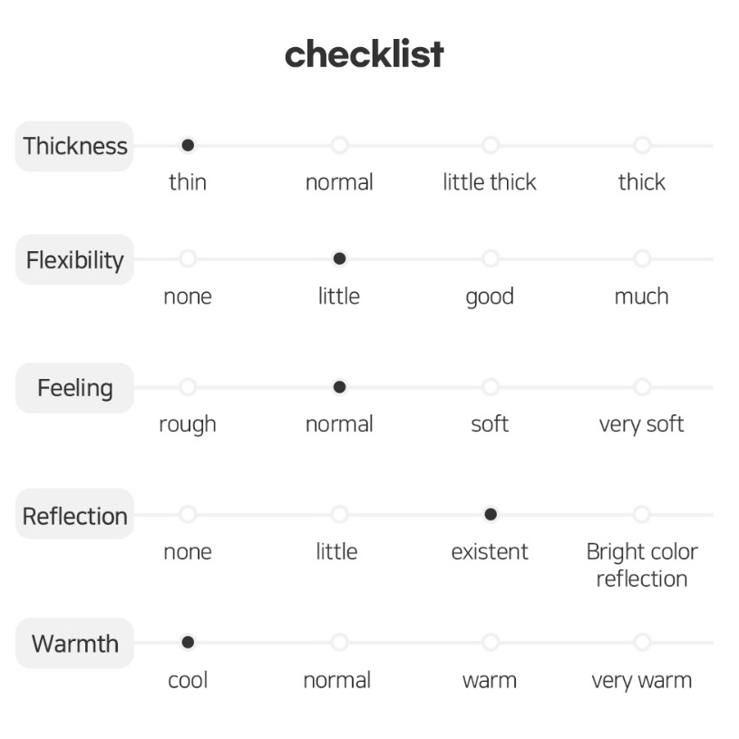Click the Reflection category label
Viewport: 739px width, 739px height.
[74, 515]
